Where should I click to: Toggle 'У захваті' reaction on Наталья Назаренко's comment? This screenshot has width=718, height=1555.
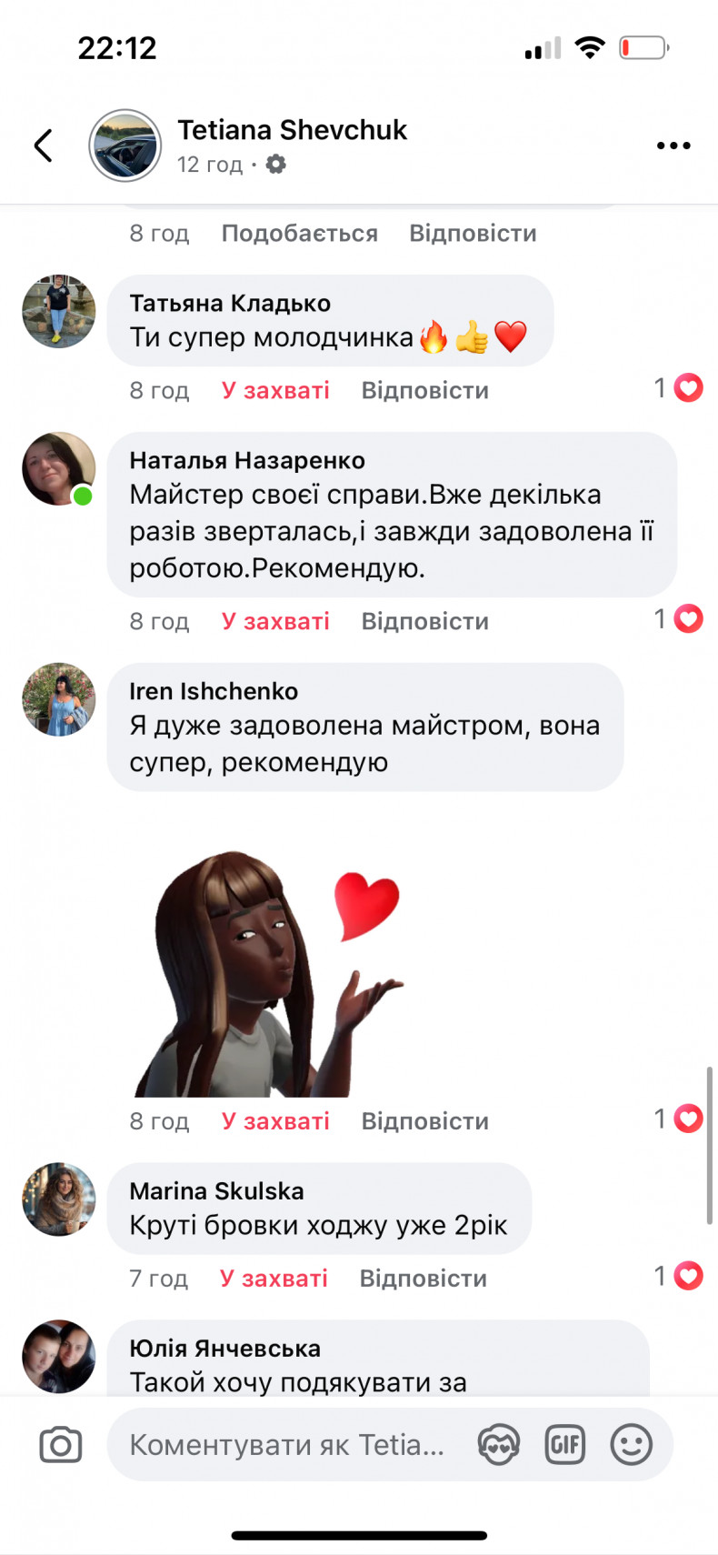(x=275, y=621)
